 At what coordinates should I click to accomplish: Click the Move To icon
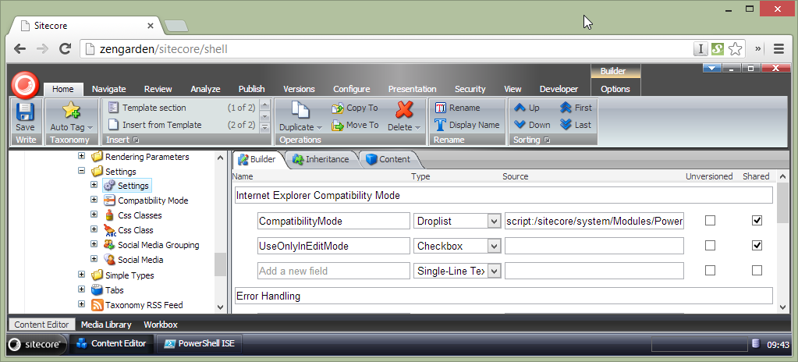(338, 125)
